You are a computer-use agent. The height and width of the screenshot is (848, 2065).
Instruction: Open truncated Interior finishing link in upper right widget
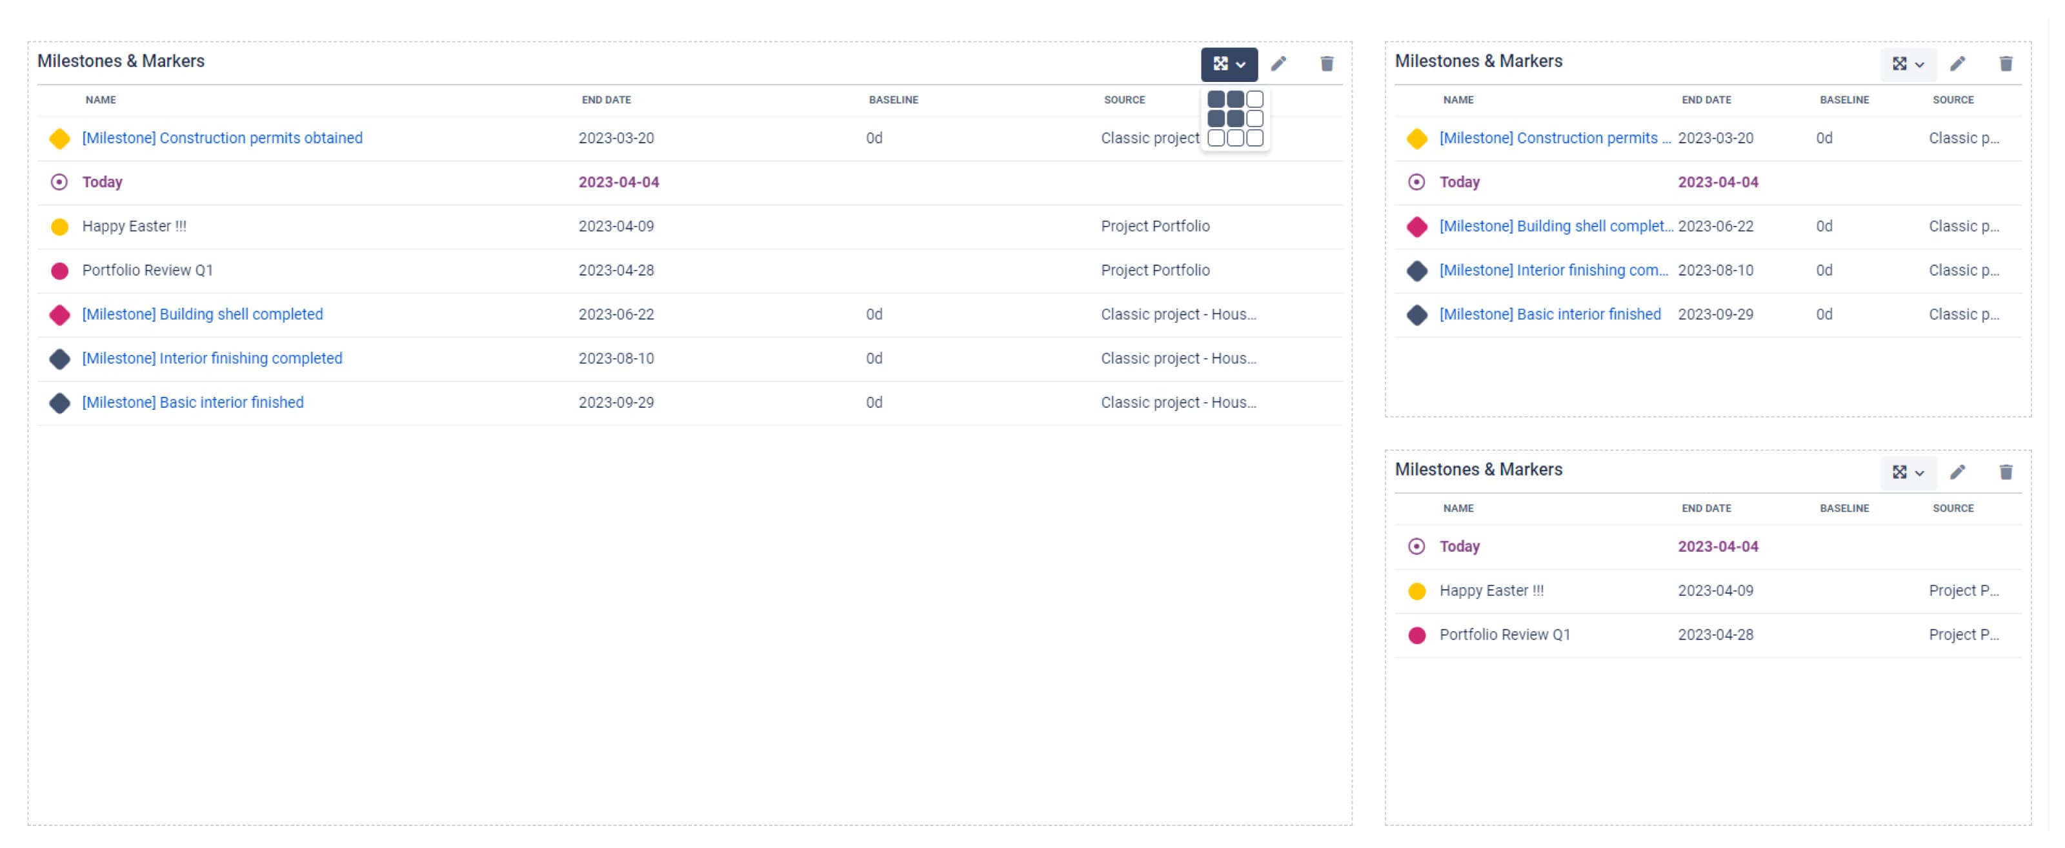(x=1553, y=270)
